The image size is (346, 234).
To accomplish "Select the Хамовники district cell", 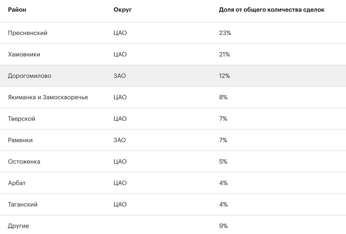I will click(x=24, y=54).
